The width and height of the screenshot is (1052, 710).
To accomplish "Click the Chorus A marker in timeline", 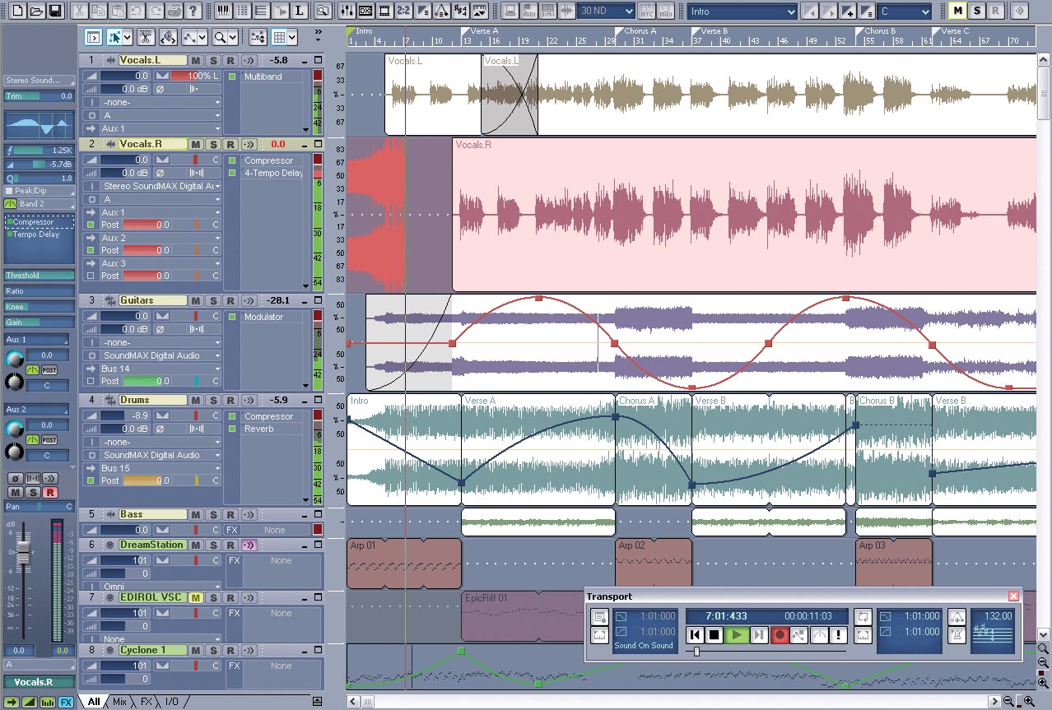I will coord(640,31).
